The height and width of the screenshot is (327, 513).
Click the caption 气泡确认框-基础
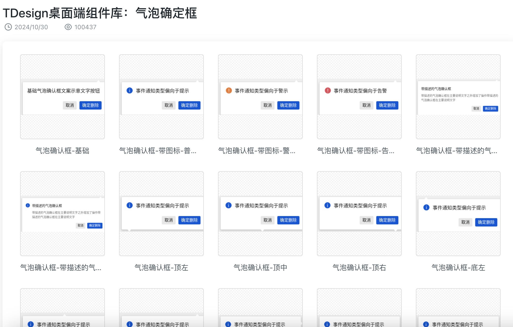pos(63,151)
